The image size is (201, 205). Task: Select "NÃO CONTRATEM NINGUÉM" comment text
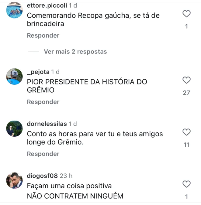tap(75, 196)
